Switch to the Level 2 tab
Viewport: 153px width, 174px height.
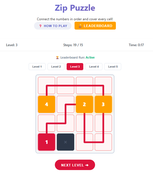click(56, 66)
